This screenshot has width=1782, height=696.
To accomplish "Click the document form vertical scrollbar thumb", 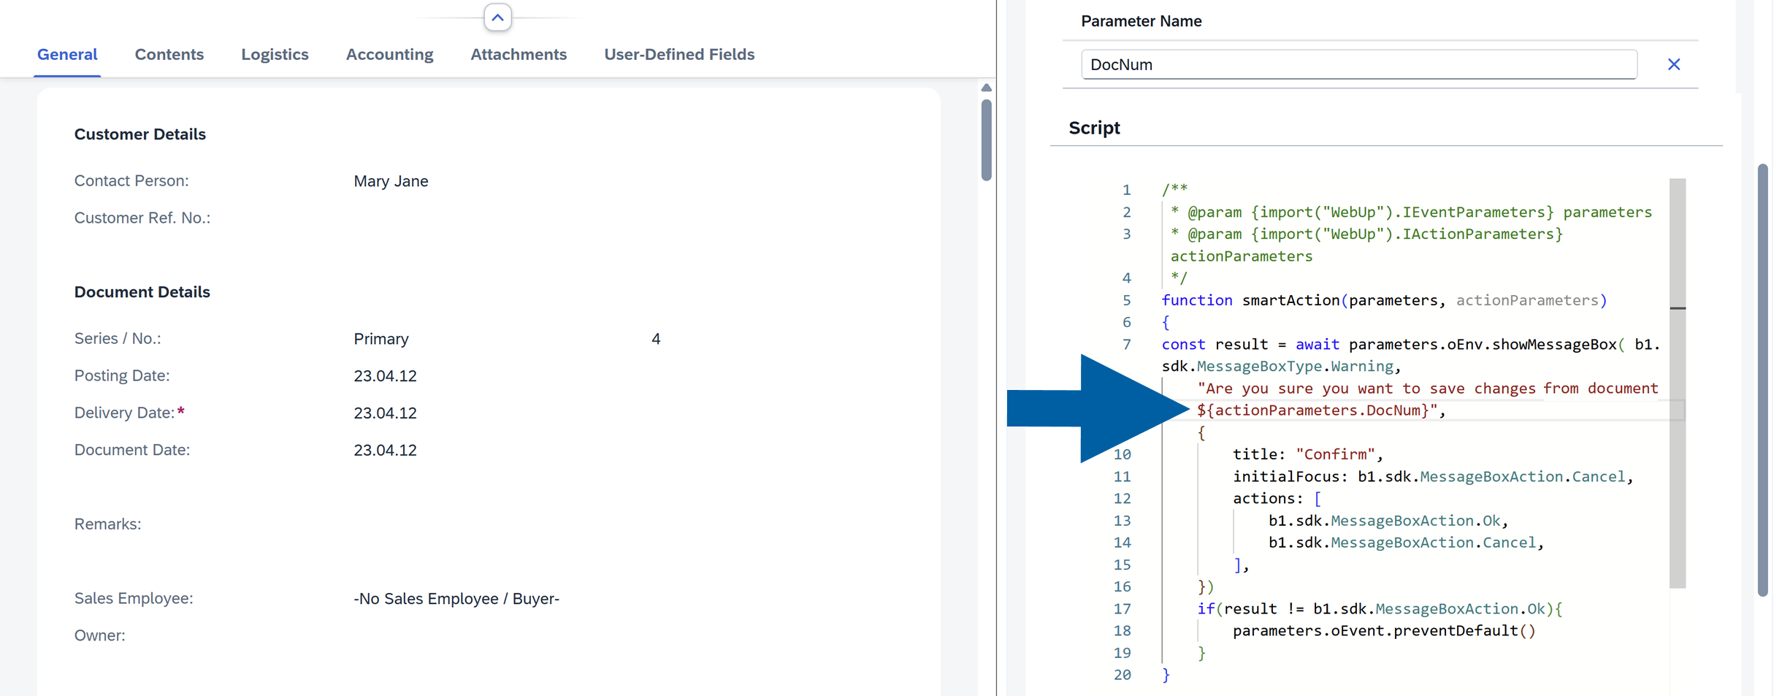I will [986, 139].
